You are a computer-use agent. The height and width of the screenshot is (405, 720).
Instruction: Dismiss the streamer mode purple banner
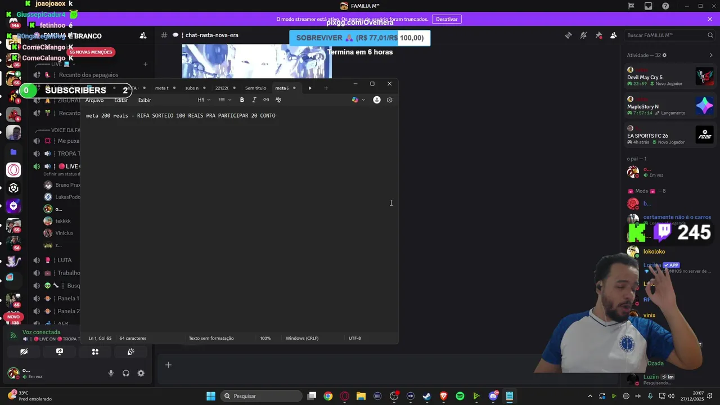pyautogui.click(x=710, y=19)
